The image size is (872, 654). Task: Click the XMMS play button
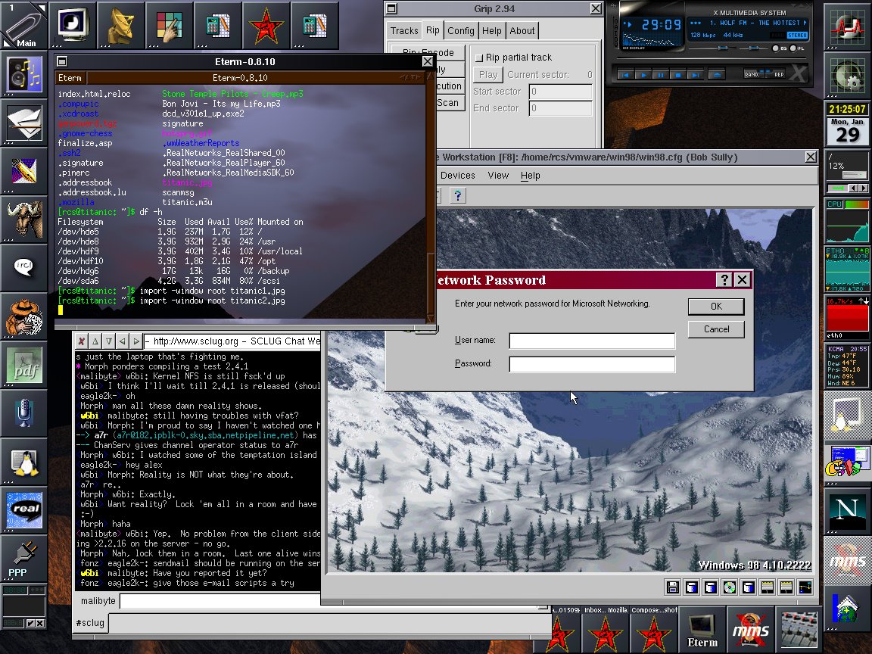(x=643, y=74)
